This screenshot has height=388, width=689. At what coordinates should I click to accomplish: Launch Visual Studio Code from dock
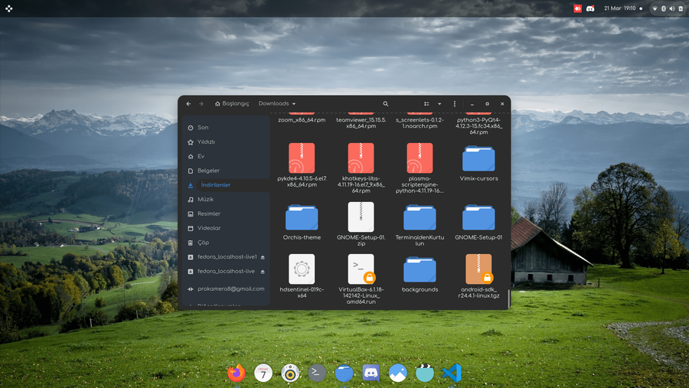pos(452,373)
